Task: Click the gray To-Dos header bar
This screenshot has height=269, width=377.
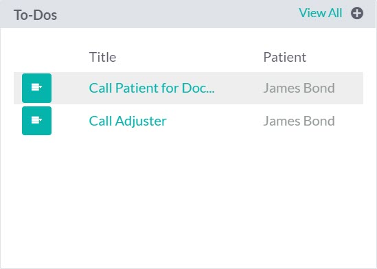Action: 187,14
